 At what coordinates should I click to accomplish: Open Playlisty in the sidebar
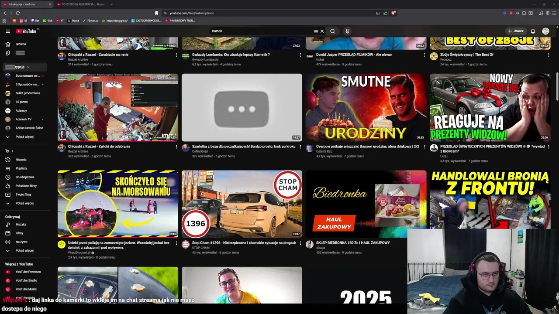tap(25, 168)
